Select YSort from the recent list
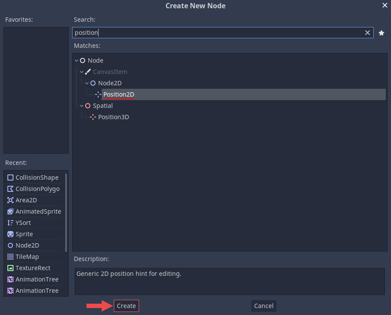The width and height of the screenshot is (391, 315). pos(34,223)
